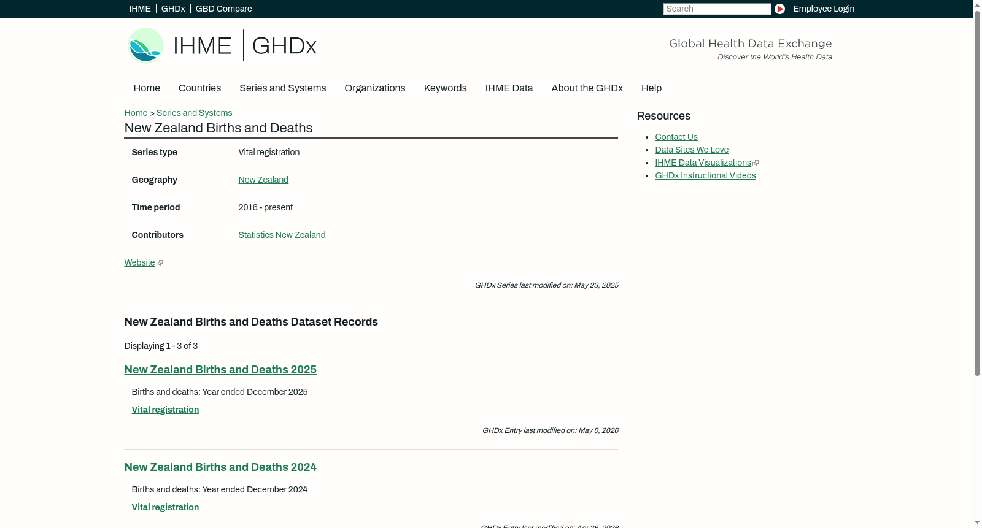The image size is (982, 528).
Task: Open Data Sites We Love link
Action: (692, 150)
